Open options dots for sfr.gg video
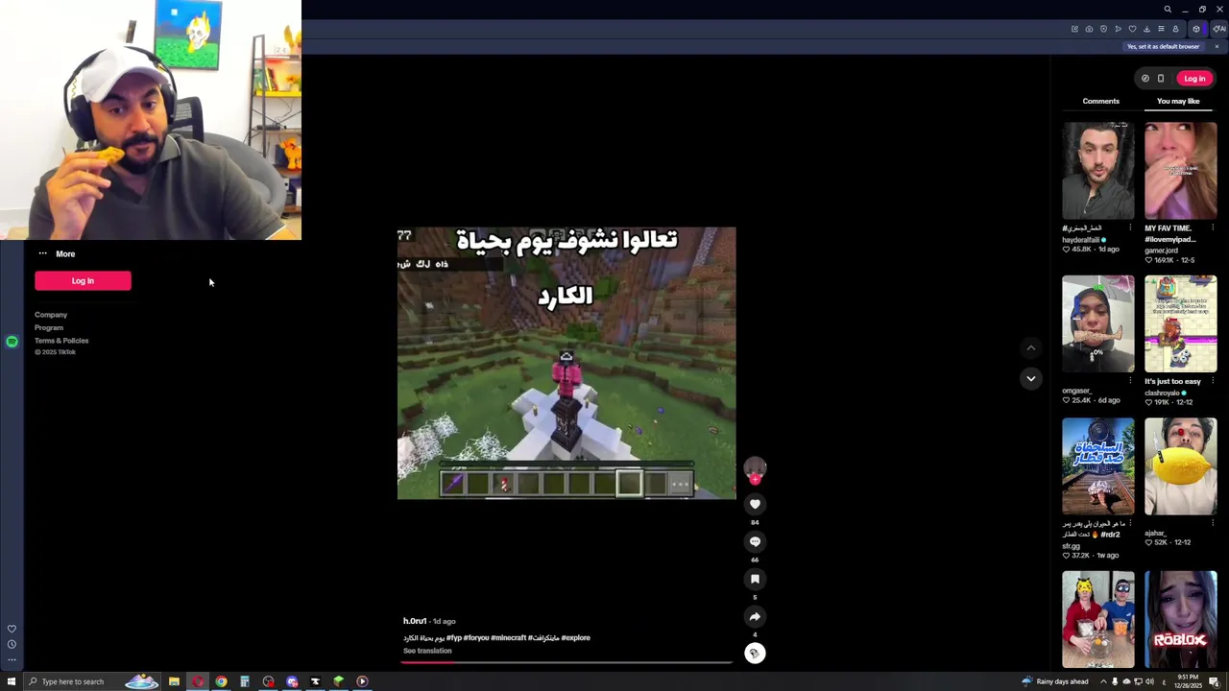The width and height of the screenshot is (1229, 691). pyautogui.click(x=1130, y=524)
